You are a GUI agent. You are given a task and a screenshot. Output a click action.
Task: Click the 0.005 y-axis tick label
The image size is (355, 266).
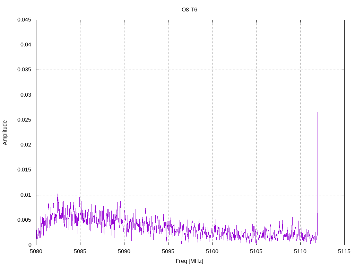pyautogui.click(x=24, y=220)
